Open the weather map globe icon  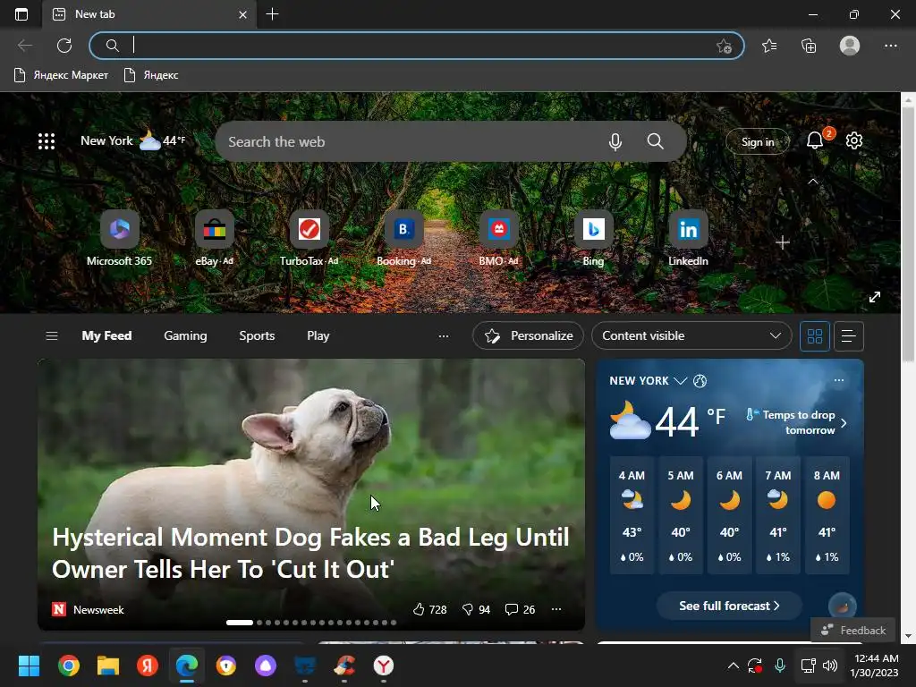(x=700, y=381)
